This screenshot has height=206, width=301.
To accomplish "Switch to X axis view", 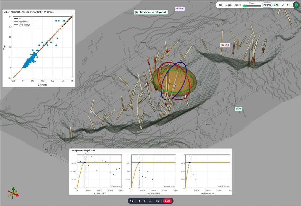I will click(139, 201).
